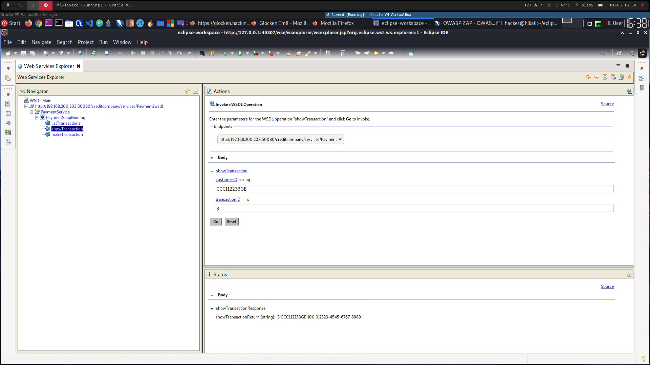This screenshot has height=365, width=650.
Task: Open the Navigate menu
Action: tap(41, 42)
